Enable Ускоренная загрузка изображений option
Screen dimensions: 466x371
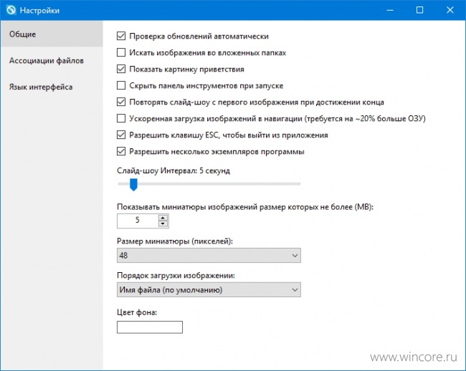(121, 118)
